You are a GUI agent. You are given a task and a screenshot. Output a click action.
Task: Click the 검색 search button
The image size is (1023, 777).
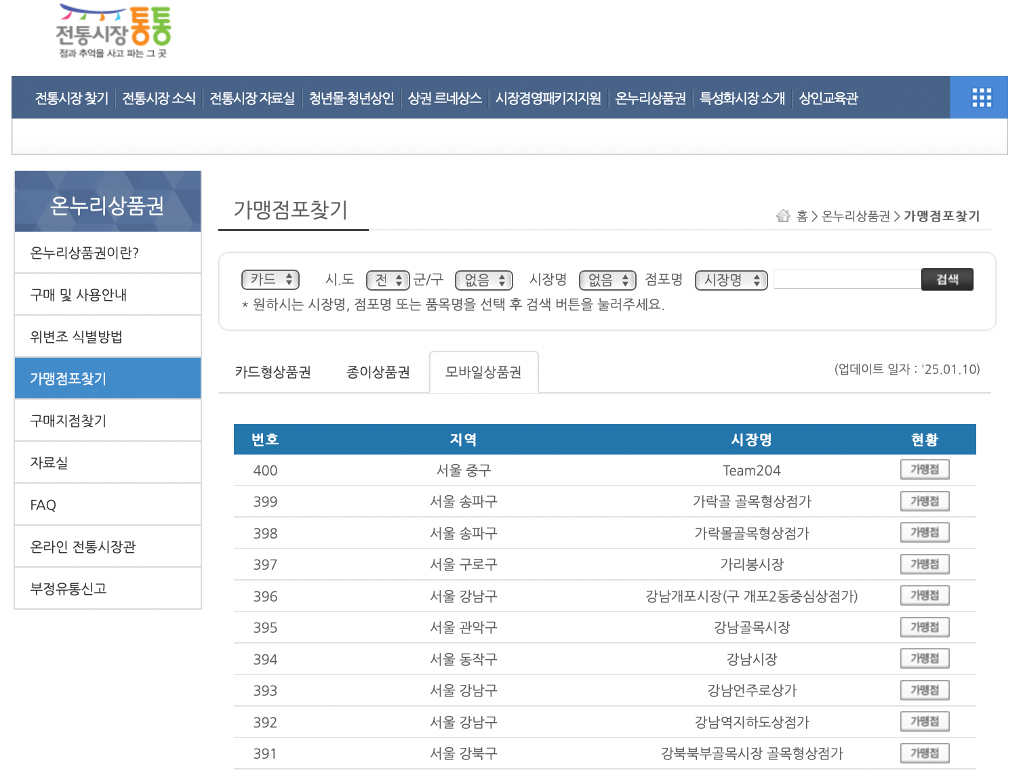coord(947,279)
